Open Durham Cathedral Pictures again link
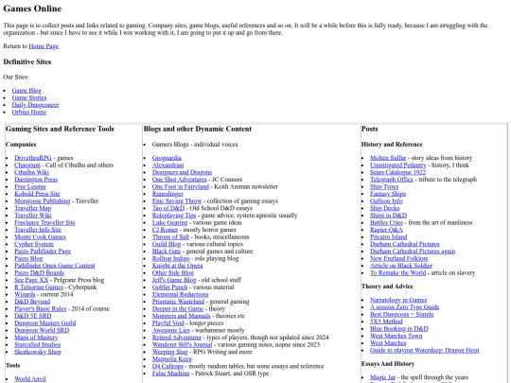 point(413,252)
